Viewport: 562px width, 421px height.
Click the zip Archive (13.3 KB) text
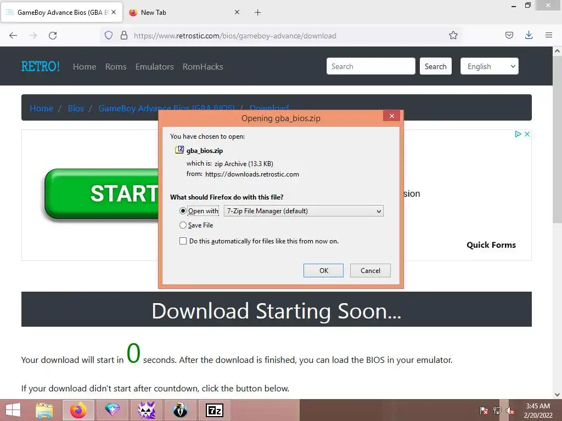pyautogui.click(x=244, y=163)
